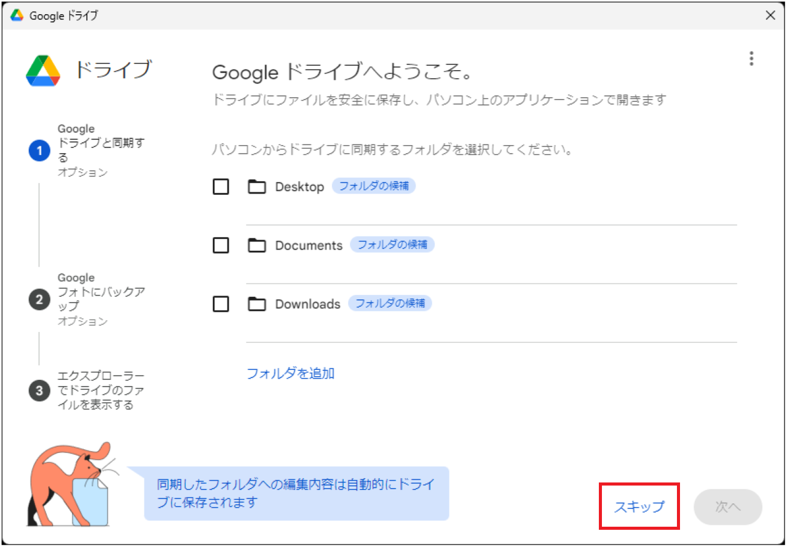This screenshot has height=547, width=787.
Task: Check the Desktop folder checkbox
Action: click(221, 187)
